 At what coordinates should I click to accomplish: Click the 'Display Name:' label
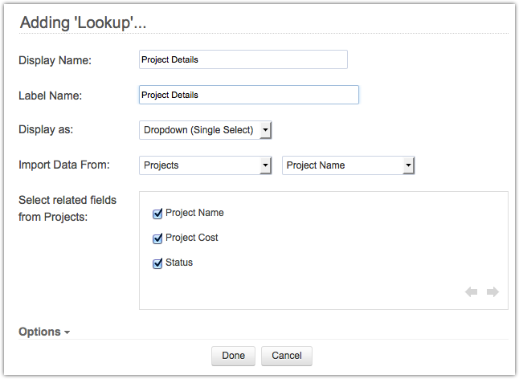click(55, 60)
